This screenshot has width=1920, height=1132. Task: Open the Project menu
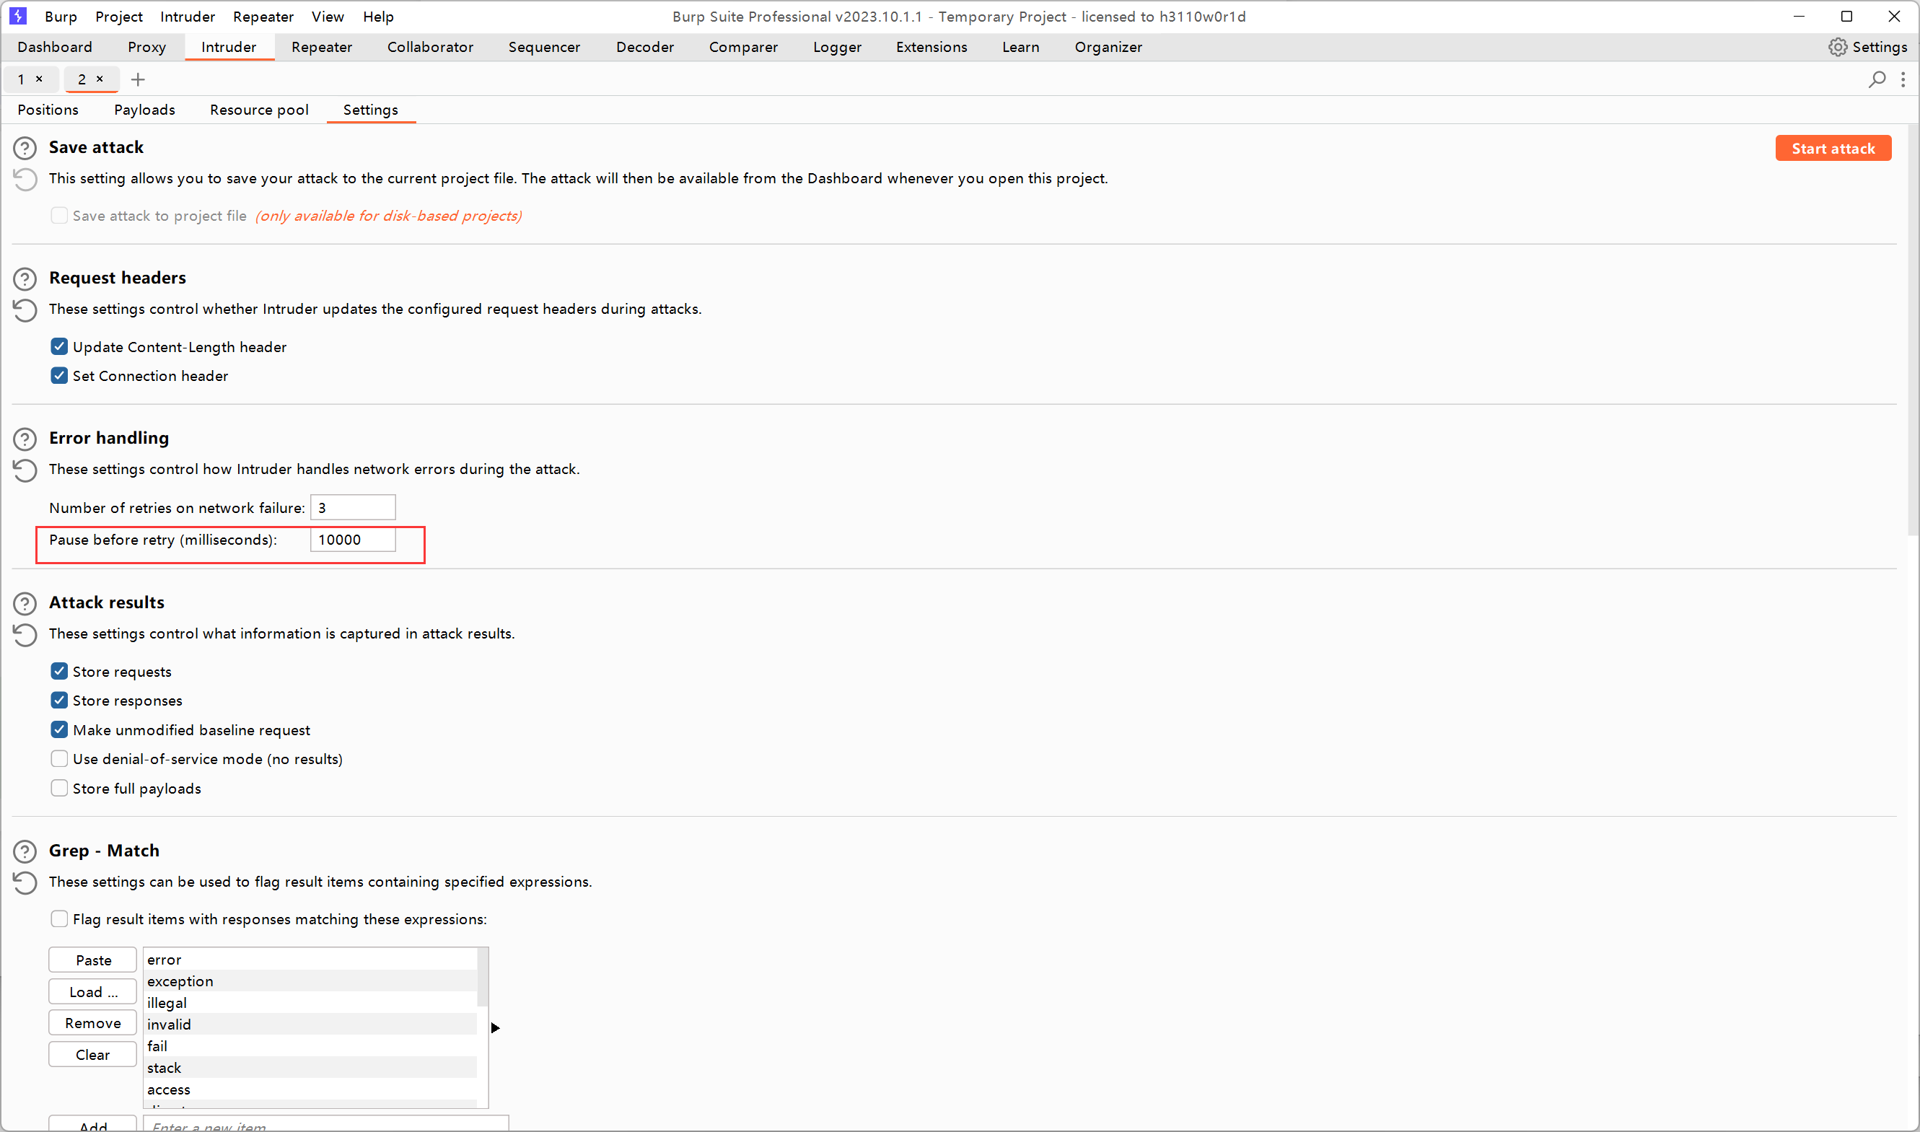coord(119,17)
